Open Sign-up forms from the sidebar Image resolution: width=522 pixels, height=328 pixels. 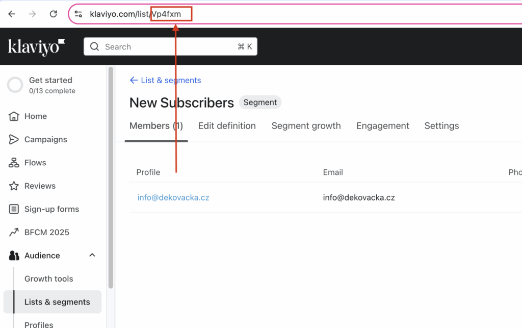click(x=51, y=209)
